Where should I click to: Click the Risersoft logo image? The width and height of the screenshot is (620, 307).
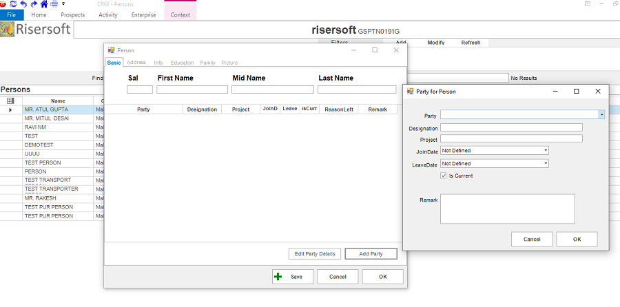[x=8, y=30]
